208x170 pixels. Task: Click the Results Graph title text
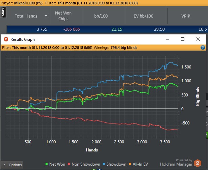[x=23, y=39]
